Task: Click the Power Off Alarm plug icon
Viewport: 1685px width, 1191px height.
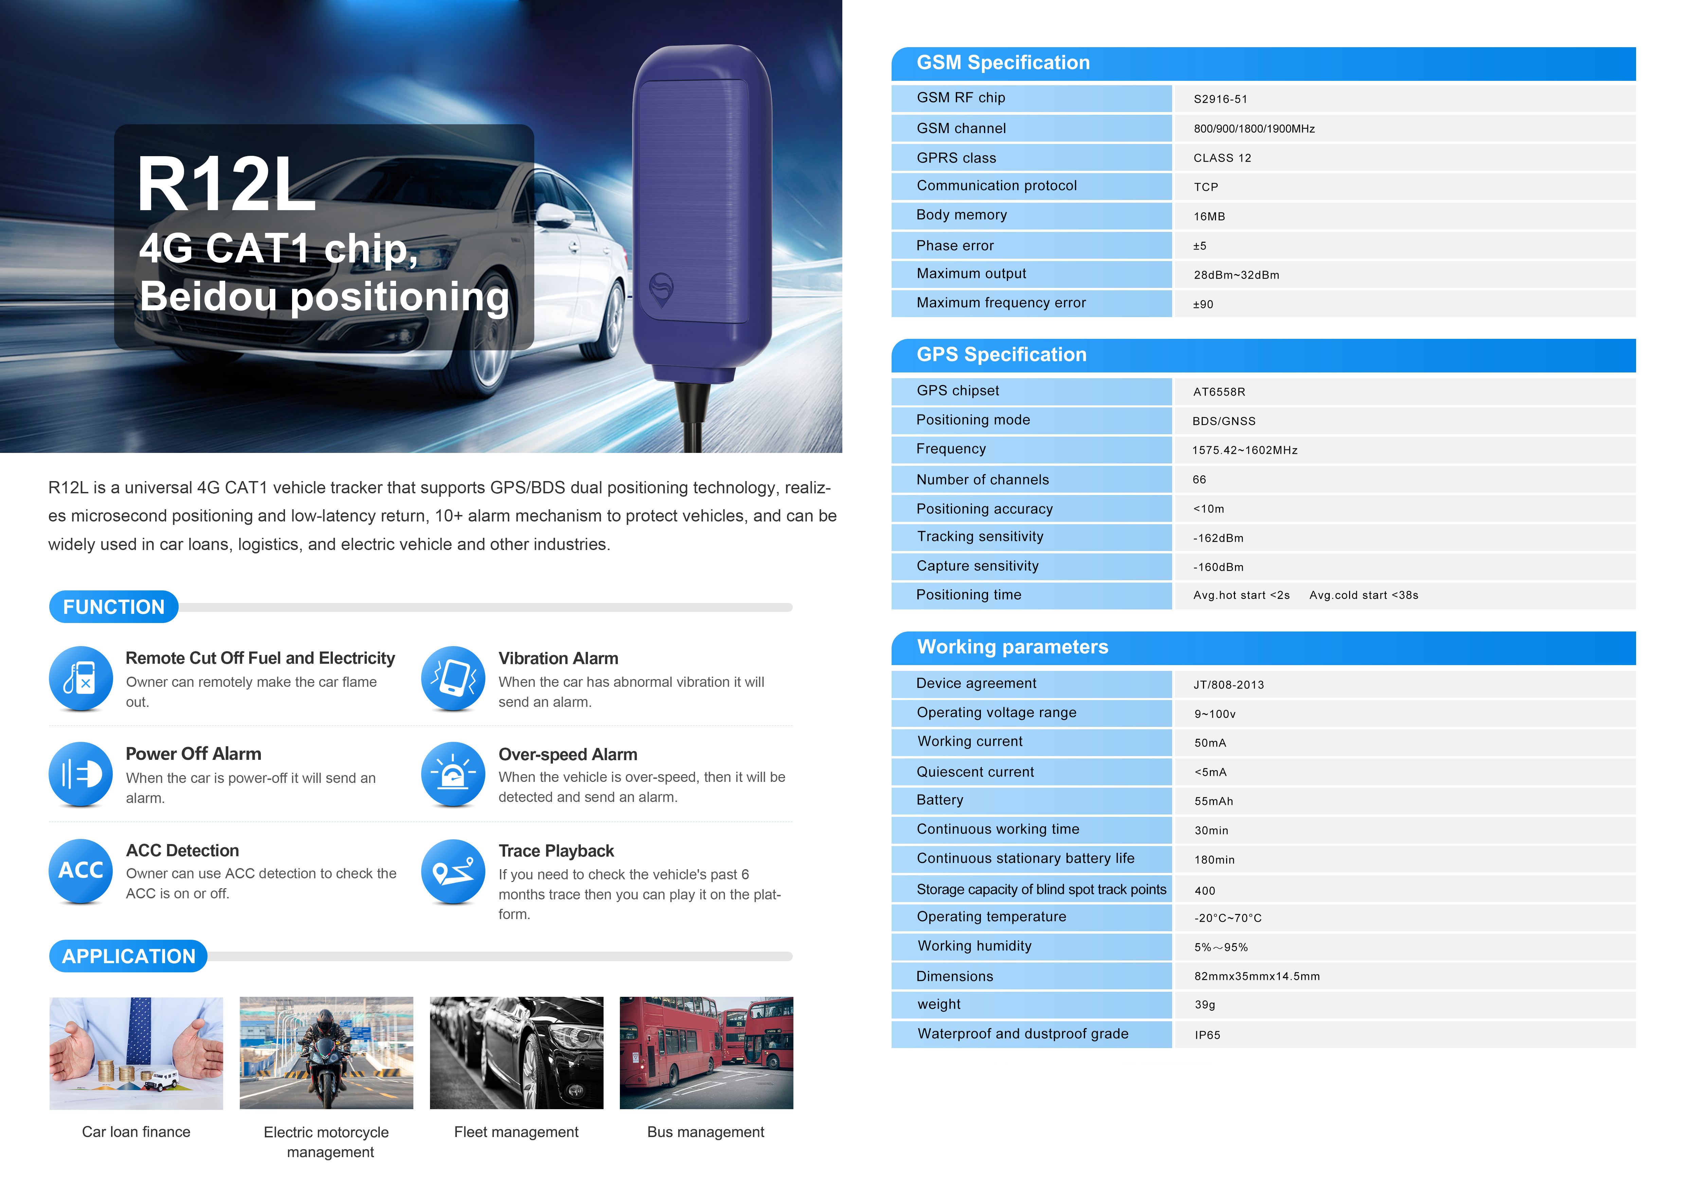Action: coord(81,774)
